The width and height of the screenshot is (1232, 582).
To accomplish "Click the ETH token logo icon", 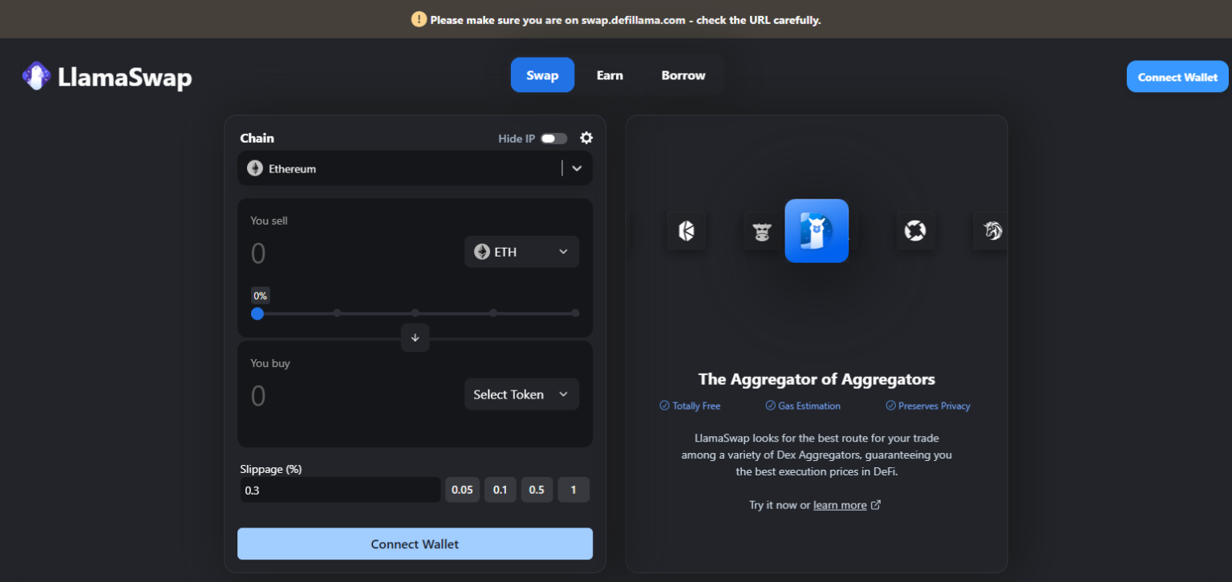I will (x=482, y=252).
